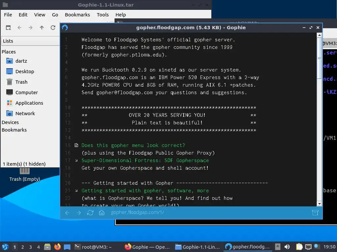Open the View menu in file manager
Viewport: 337px width, 252px height.
39,14
